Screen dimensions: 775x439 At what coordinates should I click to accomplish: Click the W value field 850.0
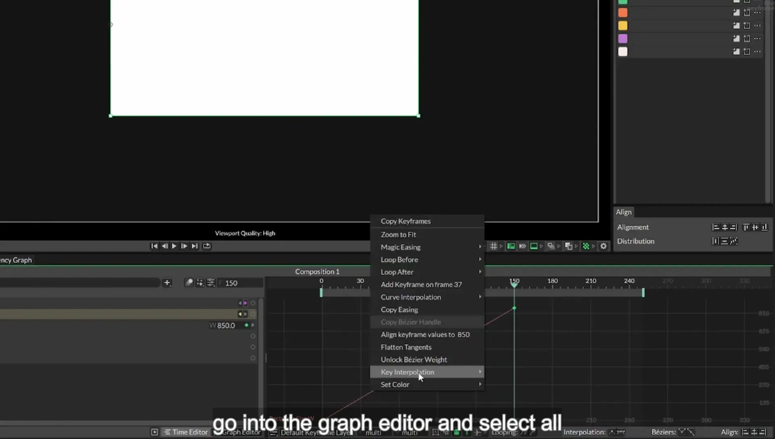pyautogui.click(x=226, y=325)
